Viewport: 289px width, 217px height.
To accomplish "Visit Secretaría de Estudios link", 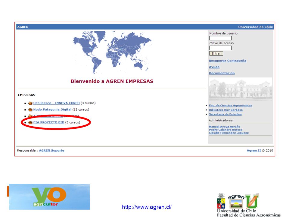I will tap(225, 115).
